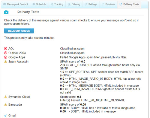This screenshot has width=150, height=118.
Task: Click the checkmark icon beside Previews
Action: pos(103,4)
